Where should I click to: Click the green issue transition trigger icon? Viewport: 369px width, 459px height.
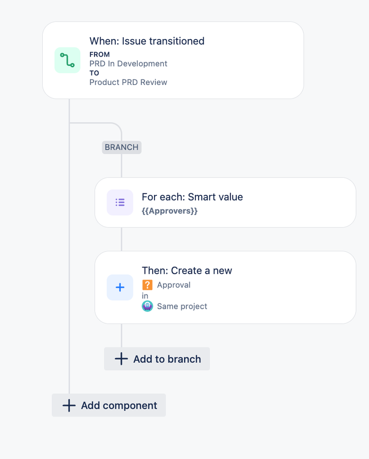[68, 60]
